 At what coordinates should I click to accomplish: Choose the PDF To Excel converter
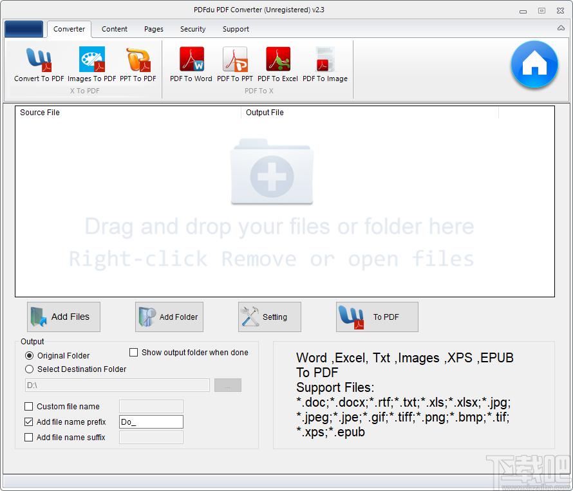277,64
